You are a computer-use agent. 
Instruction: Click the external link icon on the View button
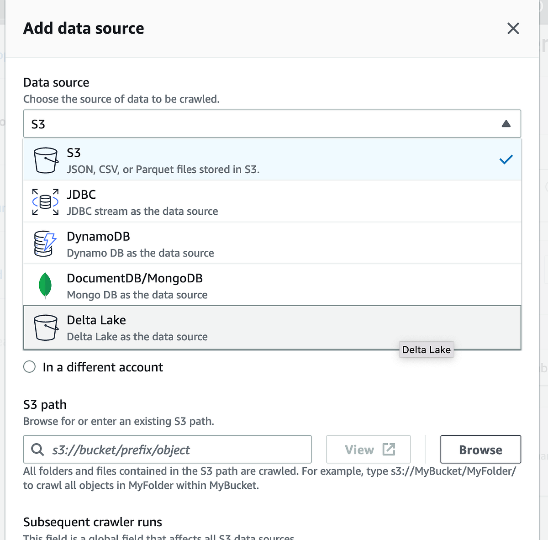[x=389, y=449]
